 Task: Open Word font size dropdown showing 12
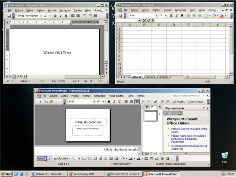(50, 16)
